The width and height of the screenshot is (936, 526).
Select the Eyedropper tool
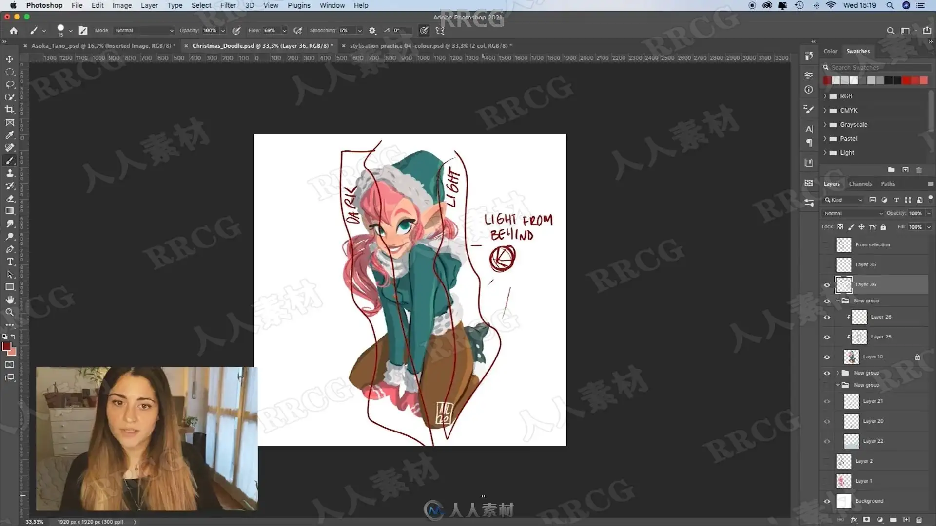click(10, 135)
